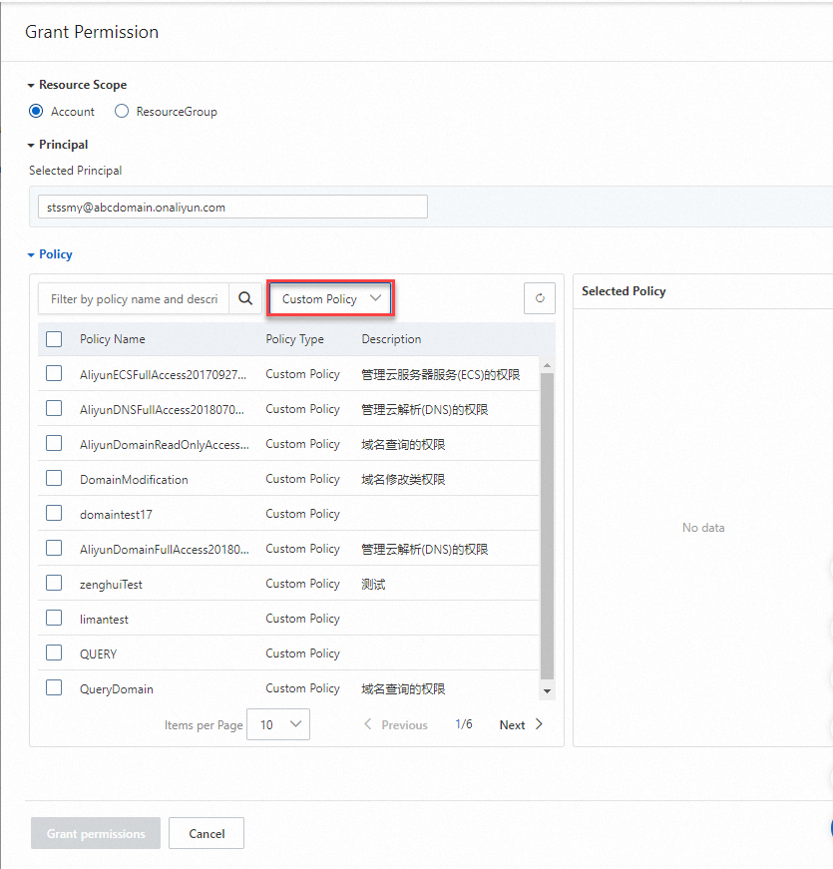833x869 pixels.
Task: Open the Items per Page dropdown
Action: coord(278,724)
